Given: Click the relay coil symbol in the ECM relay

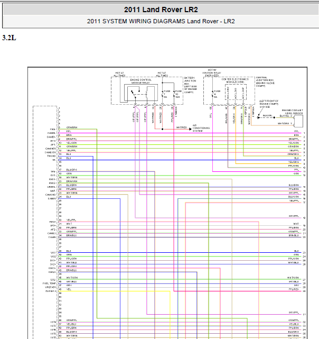Looking at the screenshot, I should (147, 94).
